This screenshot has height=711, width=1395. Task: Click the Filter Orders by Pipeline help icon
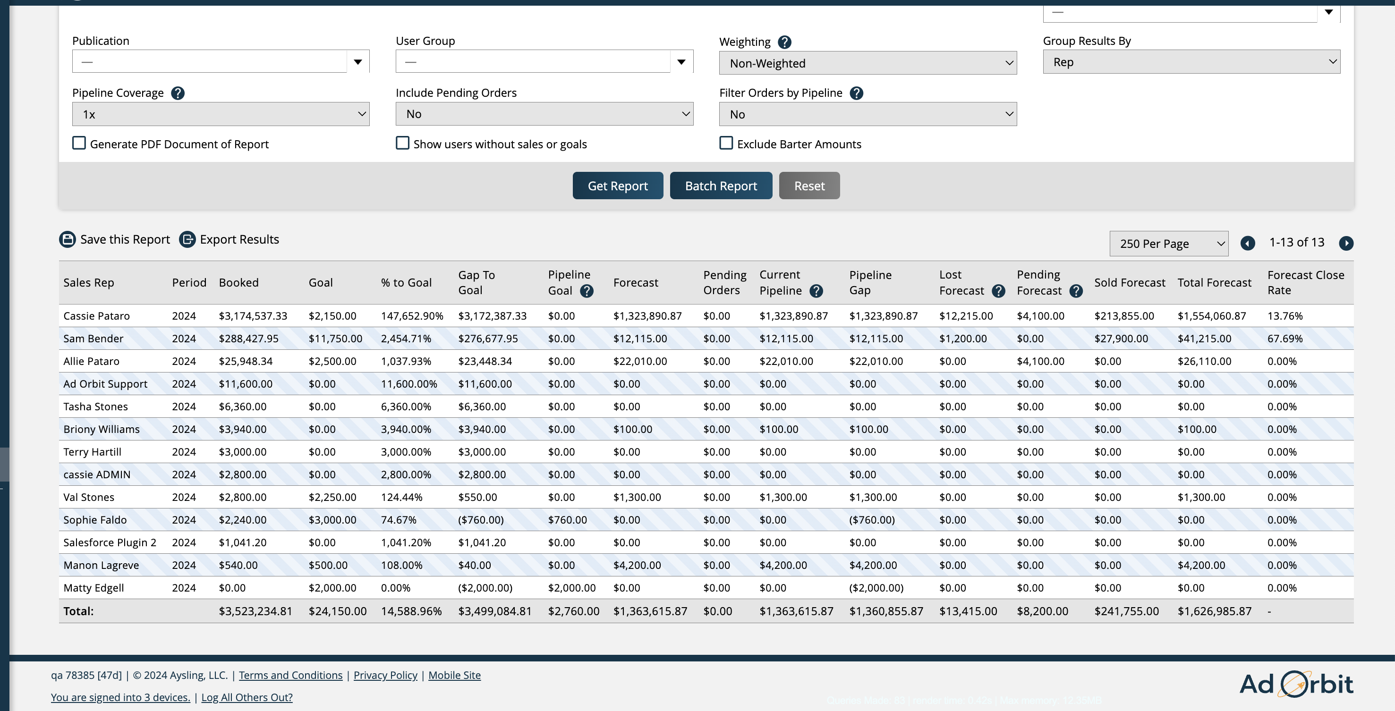[x=856, y=93]
